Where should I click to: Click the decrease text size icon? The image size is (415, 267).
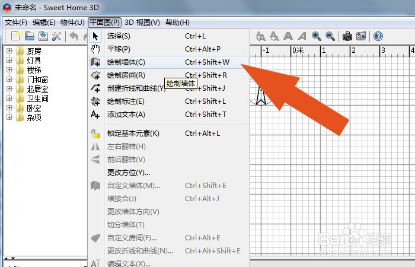[274, 36]
